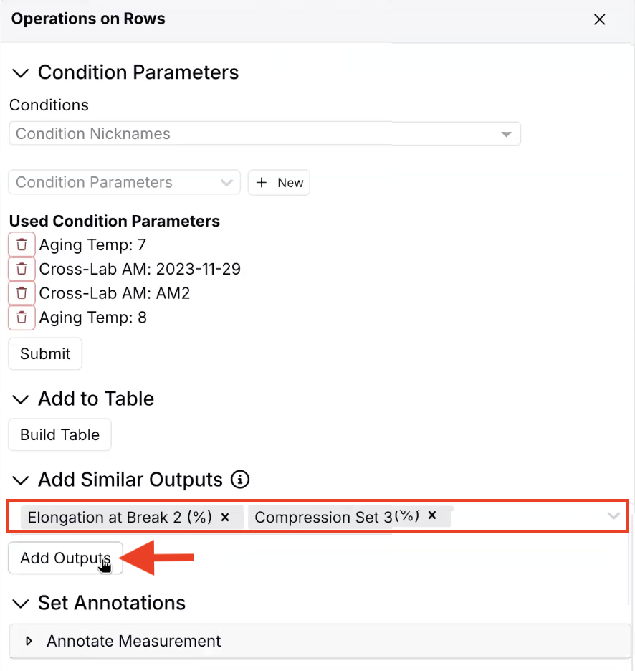Collapse the Add to Table section
635x671 pixels.
[22, 399]
